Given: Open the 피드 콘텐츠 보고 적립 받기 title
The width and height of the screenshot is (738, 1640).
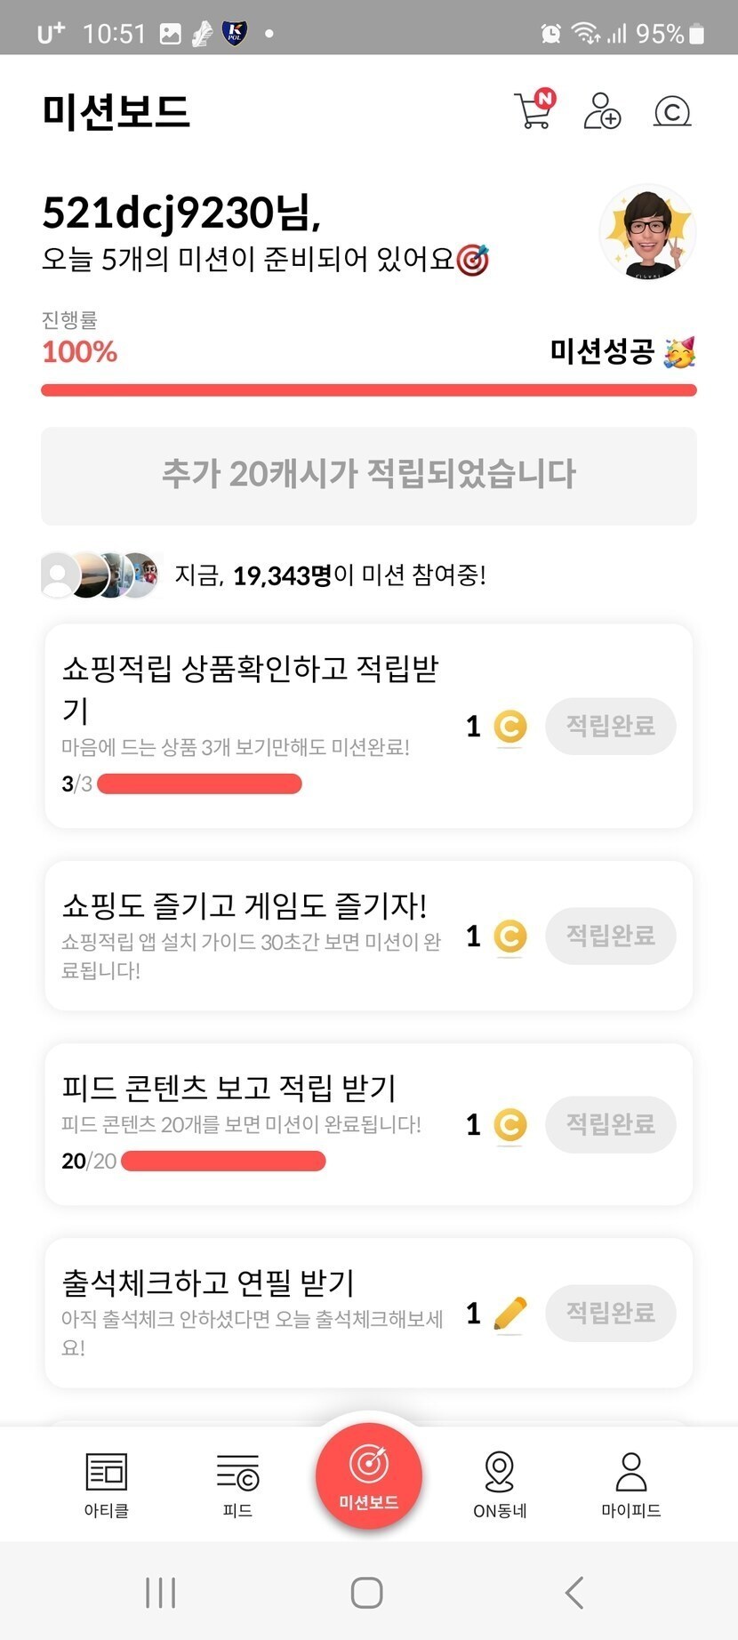Looking at the screenshot, I should coord(229,1088).
